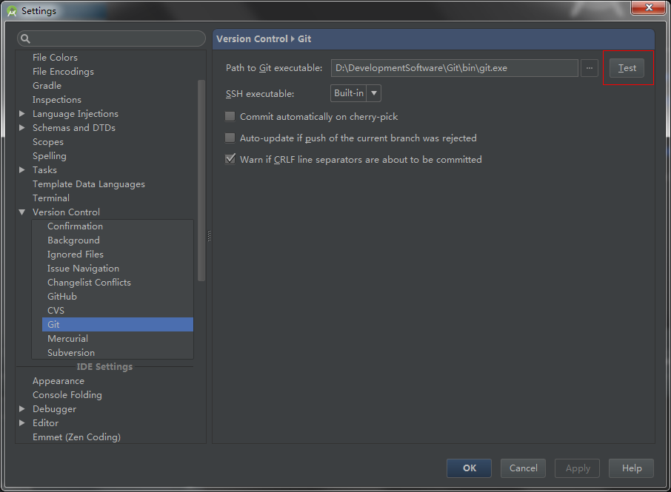Click the Test button for Git
Viewport: 671px width, 492px height.
[x=627, y=68]
